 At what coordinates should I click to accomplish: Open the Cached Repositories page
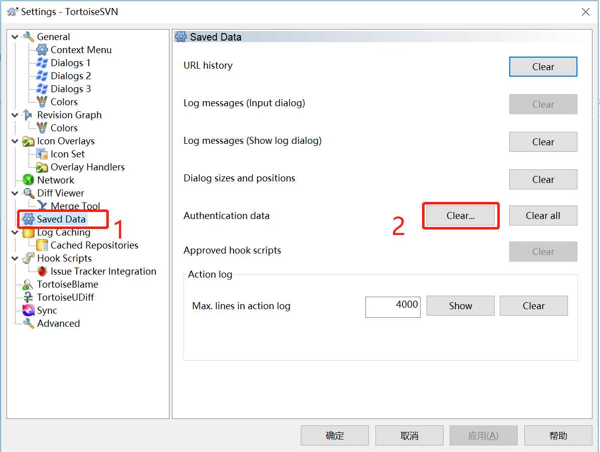click(x=94, y=245)
